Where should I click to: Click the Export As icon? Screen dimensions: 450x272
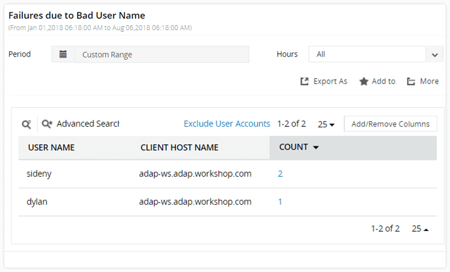(x=305, y=81)
